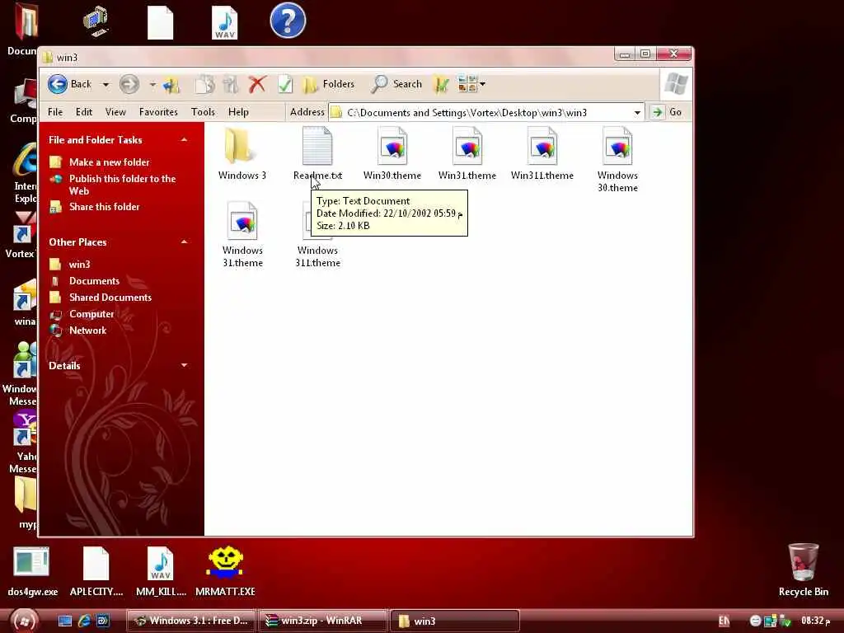
Task: Click the tray clock 08:32
Action: tap(815, 621)
